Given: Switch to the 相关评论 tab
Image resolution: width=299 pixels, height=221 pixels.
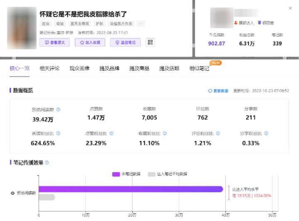Looking at the screenshot, I should (49, 68).
